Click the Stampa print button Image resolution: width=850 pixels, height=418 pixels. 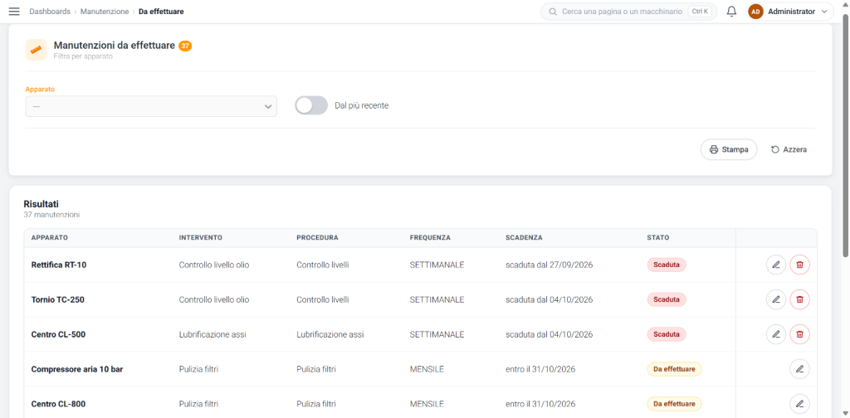[729, 149]
